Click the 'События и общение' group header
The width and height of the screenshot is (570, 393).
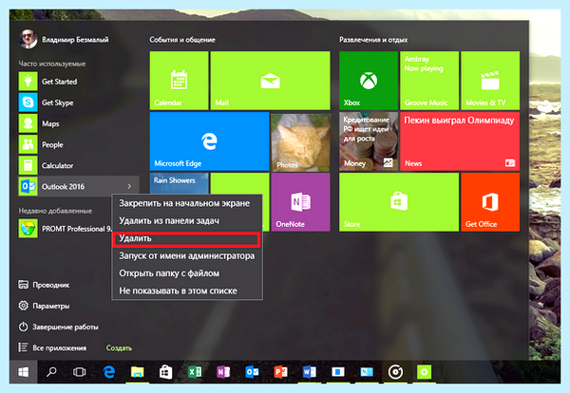(x=182, y=40)
